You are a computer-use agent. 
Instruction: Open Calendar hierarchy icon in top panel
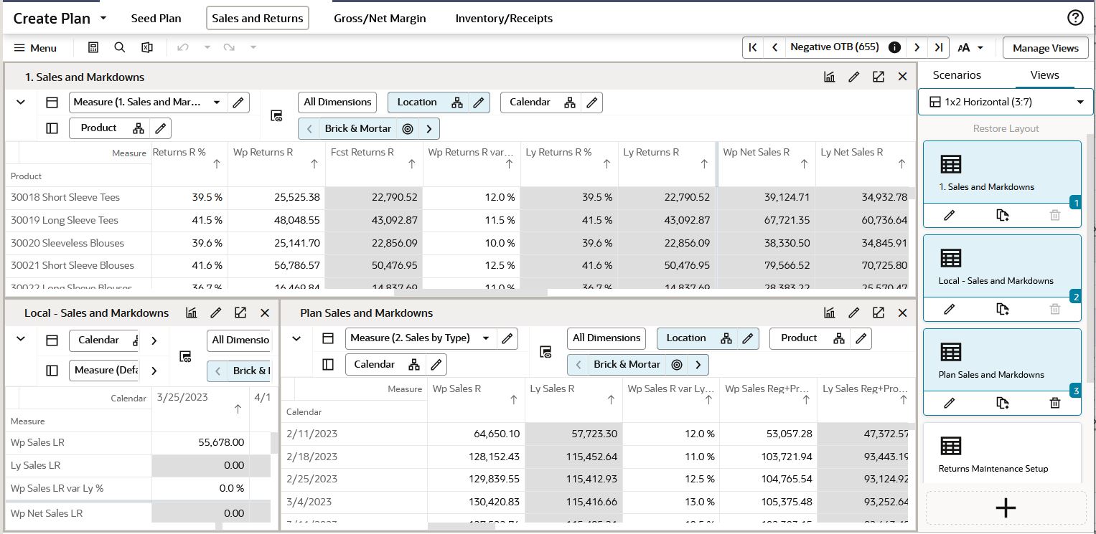click(570, 102)
